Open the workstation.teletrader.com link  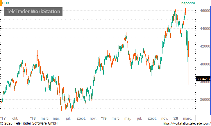click(x=187, y=123)
